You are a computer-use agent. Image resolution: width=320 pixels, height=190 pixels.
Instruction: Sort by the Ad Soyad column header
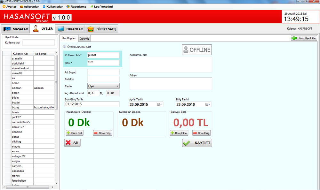click(x=44, y=54)
